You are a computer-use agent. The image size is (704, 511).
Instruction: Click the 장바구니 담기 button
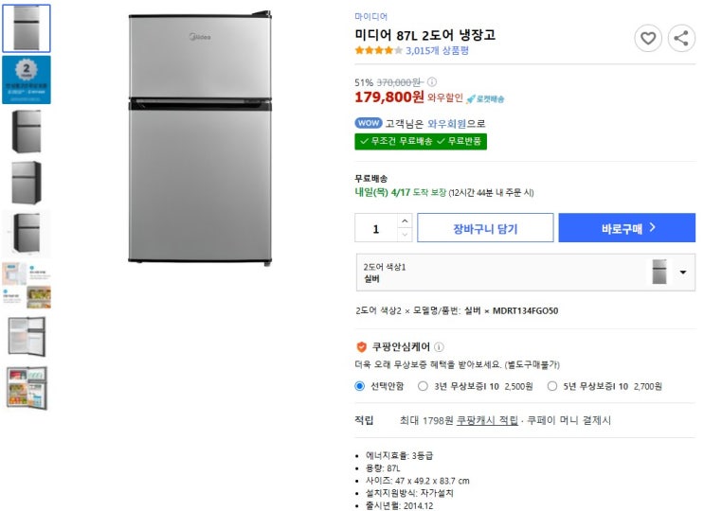[485, 228]
